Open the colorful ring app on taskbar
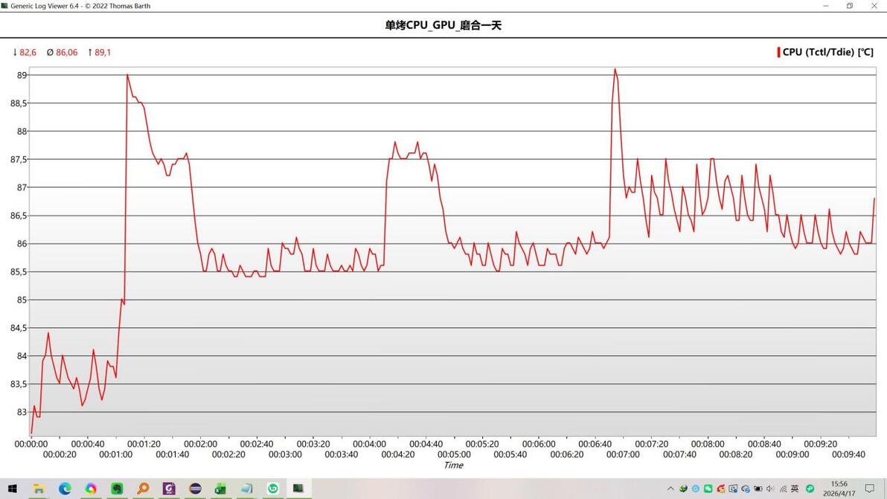 (x=91, y=489)
